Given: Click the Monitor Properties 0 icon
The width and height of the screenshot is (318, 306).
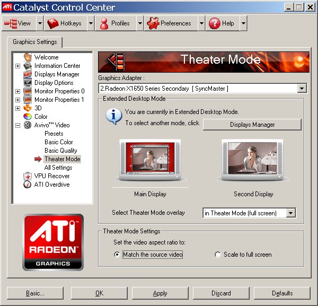Looking at the screenshot, I should [x=28, y=91].
